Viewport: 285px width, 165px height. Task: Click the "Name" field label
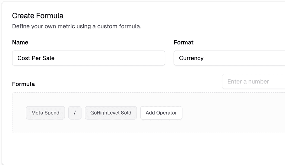point(20,42)
